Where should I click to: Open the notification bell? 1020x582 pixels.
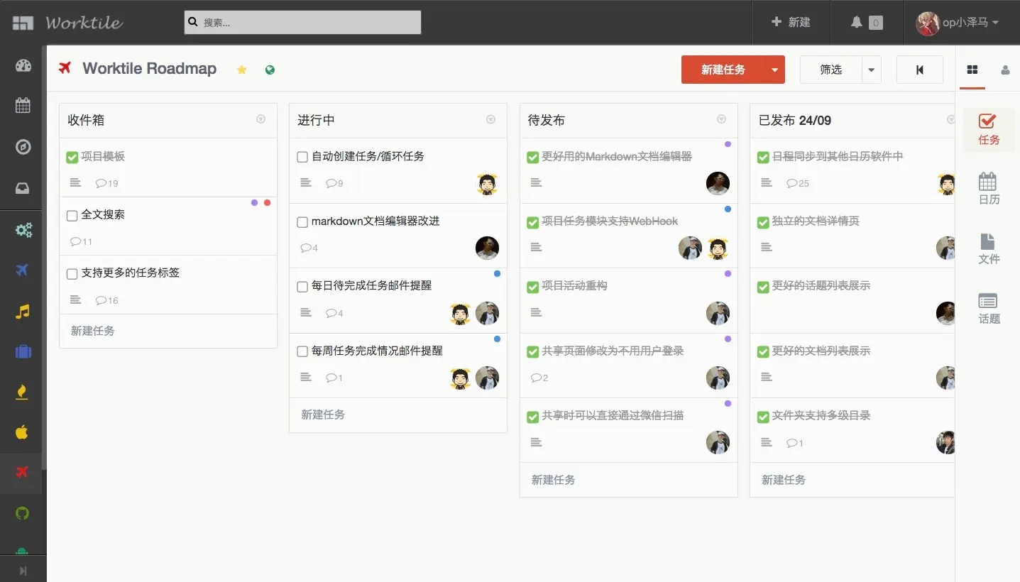tap(857, 23)
